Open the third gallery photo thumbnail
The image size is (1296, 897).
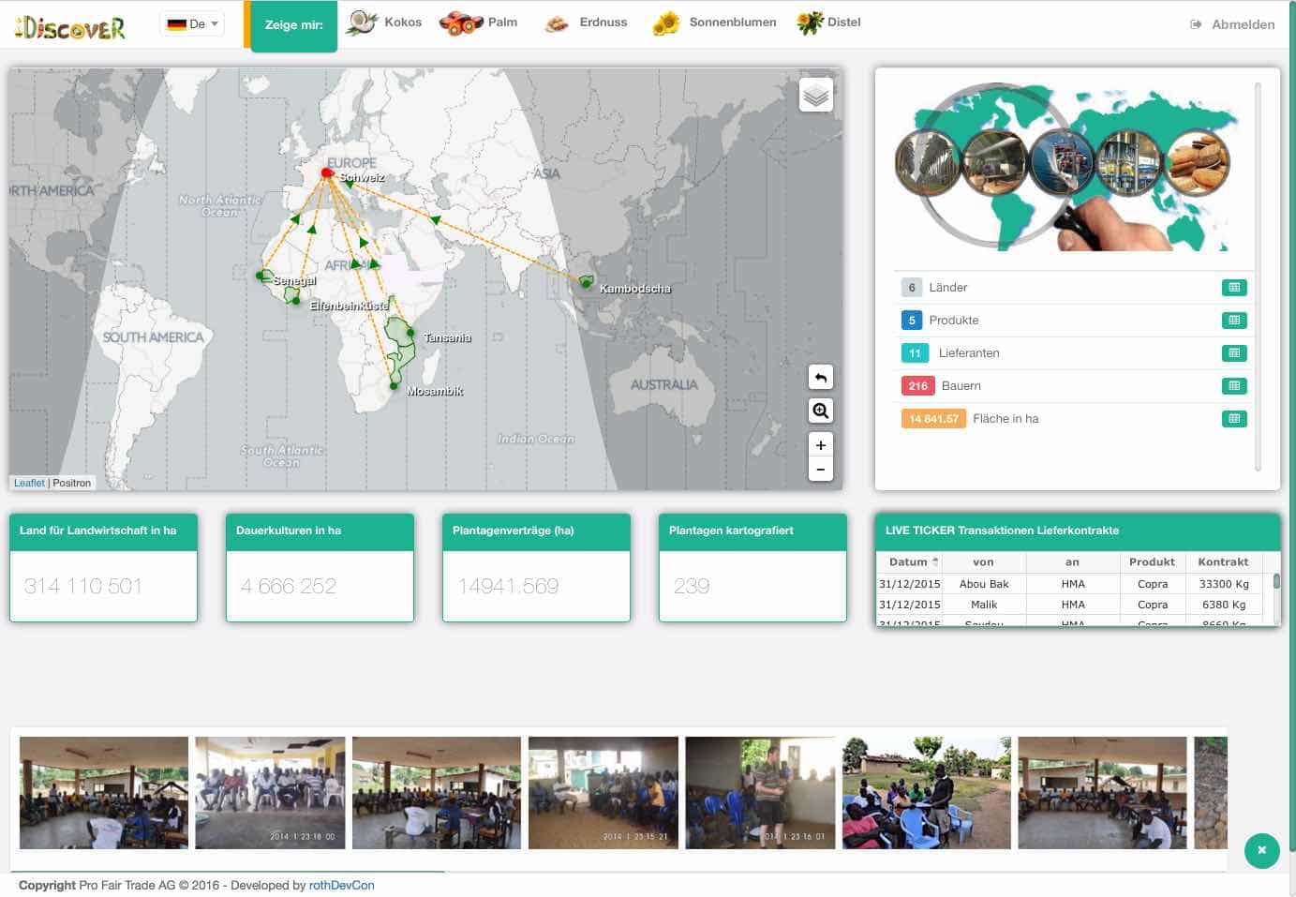(x=437, y=793)
